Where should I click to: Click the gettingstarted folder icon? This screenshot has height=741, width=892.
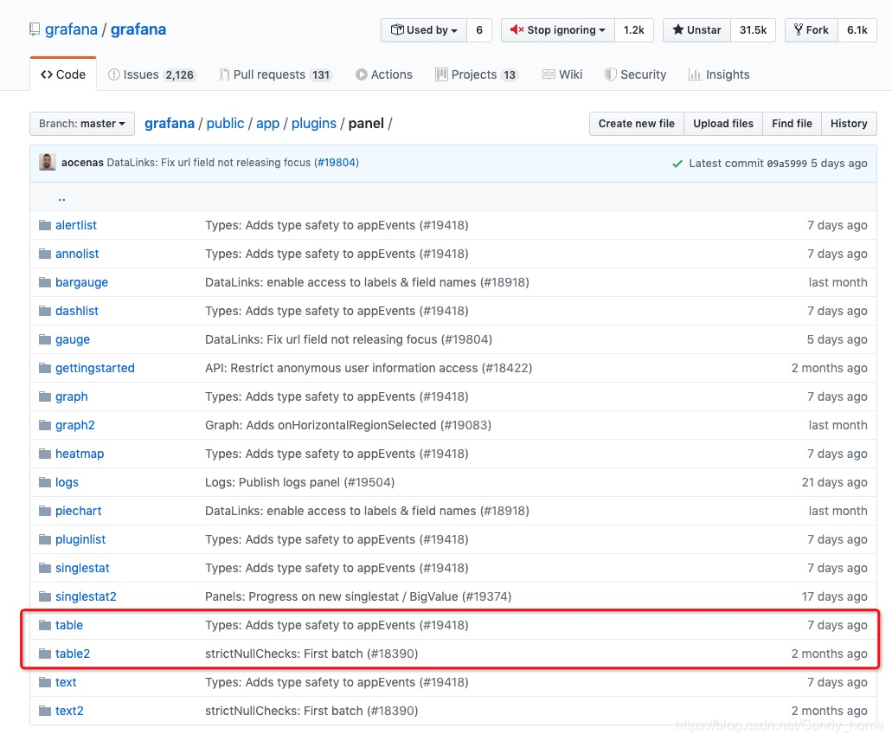(x=45, y=368)
